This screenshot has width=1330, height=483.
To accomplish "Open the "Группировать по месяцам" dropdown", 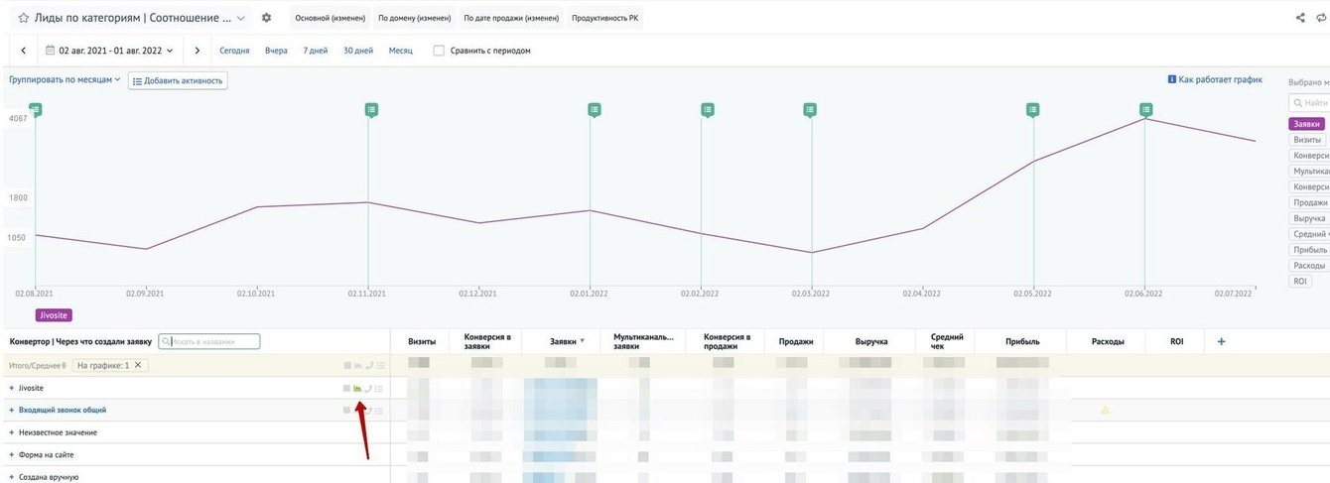I will pyautogui.click(x=65, y=79).
